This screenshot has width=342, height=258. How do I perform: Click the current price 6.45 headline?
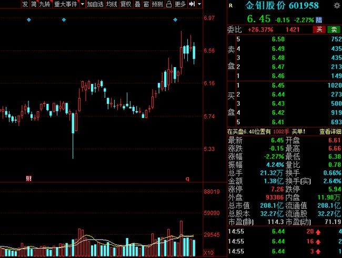pyautogui.click(x=259, y=19)
